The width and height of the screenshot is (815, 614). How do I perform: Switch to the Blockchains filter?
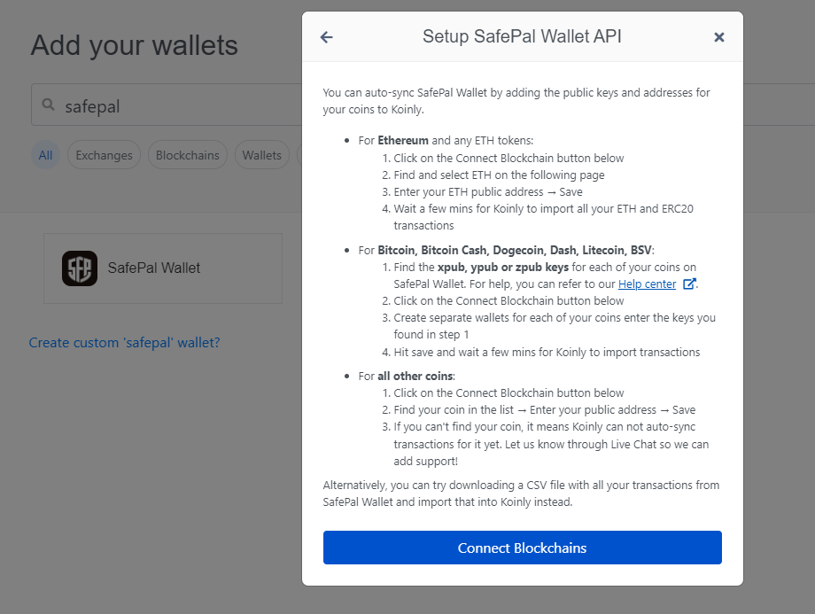click(188, 155)
